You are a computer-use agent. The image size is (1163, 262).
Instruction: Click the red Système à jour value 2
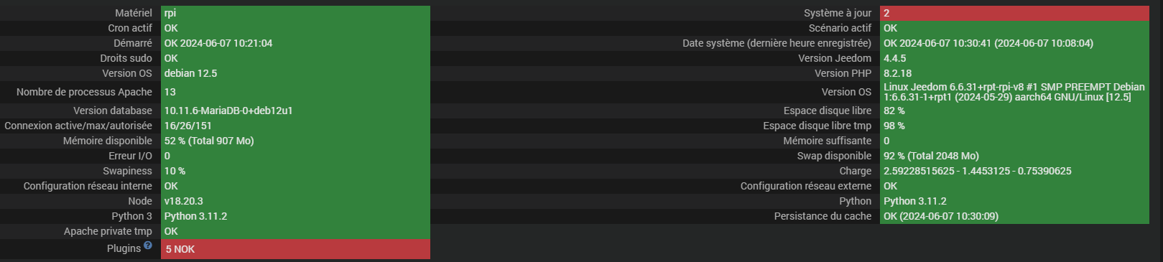[x=1014, y=13]
